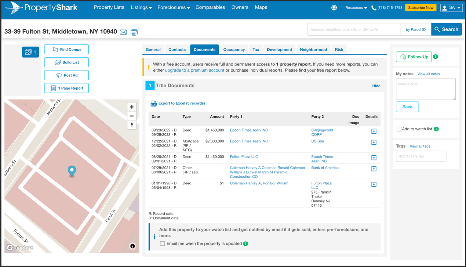This screenshot has height=267, width=466.
Task: Click the Write a note text field
Action: click(425, 89)
